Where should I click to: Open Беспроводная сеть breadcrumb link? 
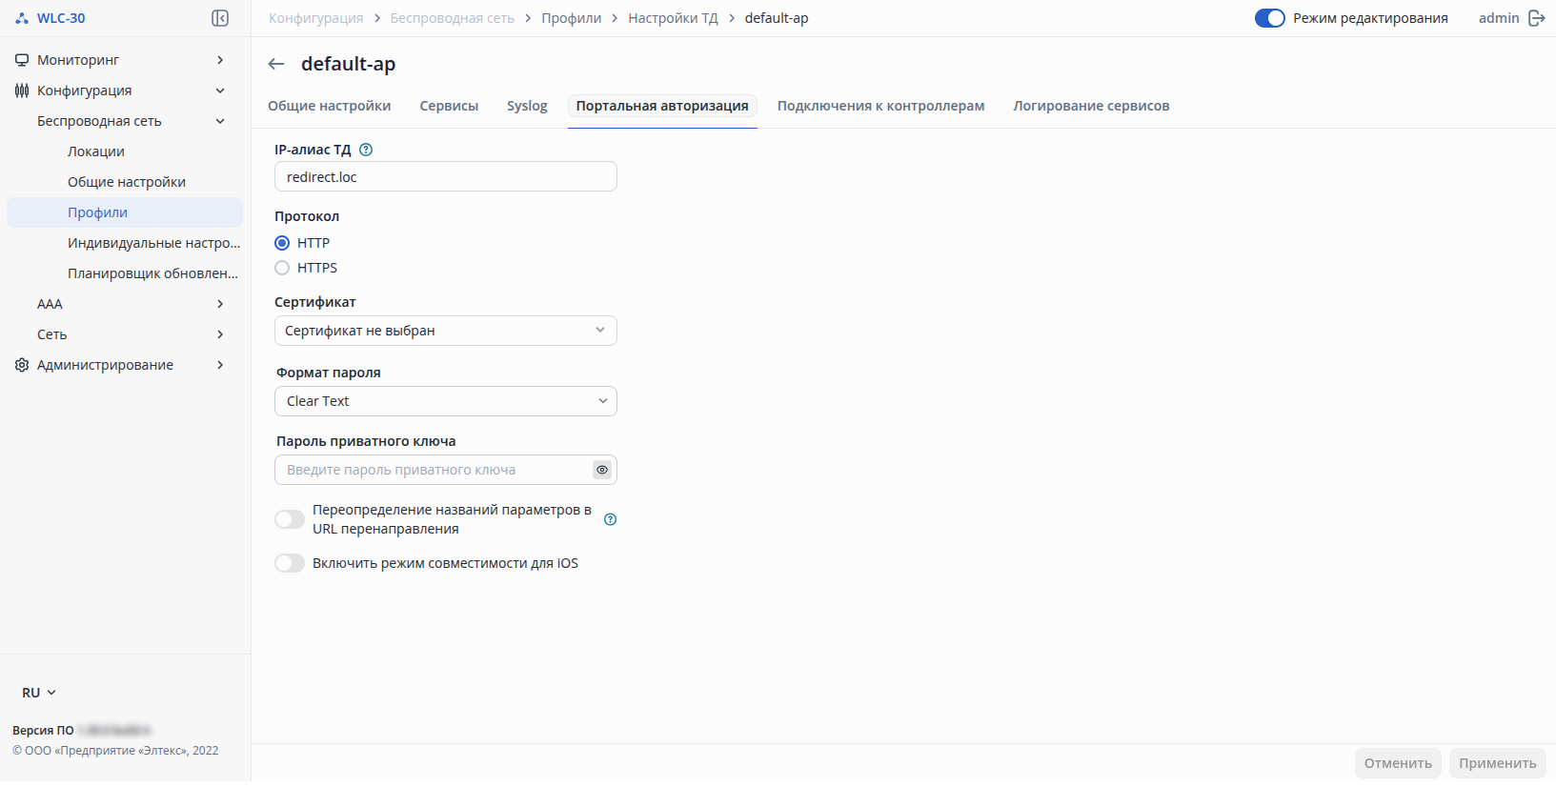point(452,18)
